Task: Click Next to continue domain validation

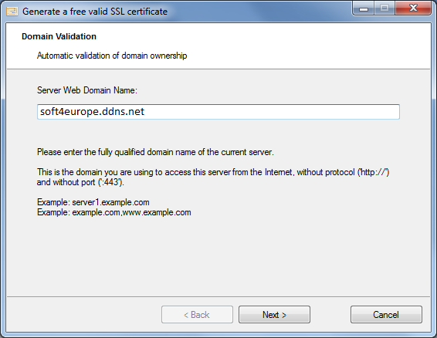Action: coord(274,315)
